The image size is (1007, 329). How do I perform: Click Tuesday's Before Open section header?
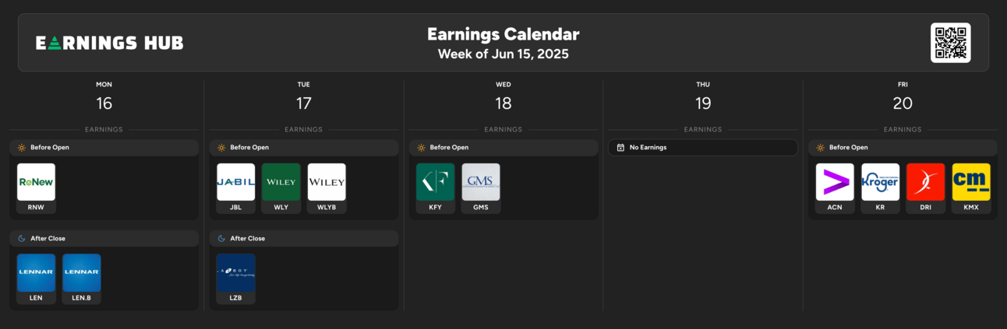coord(304,147)
